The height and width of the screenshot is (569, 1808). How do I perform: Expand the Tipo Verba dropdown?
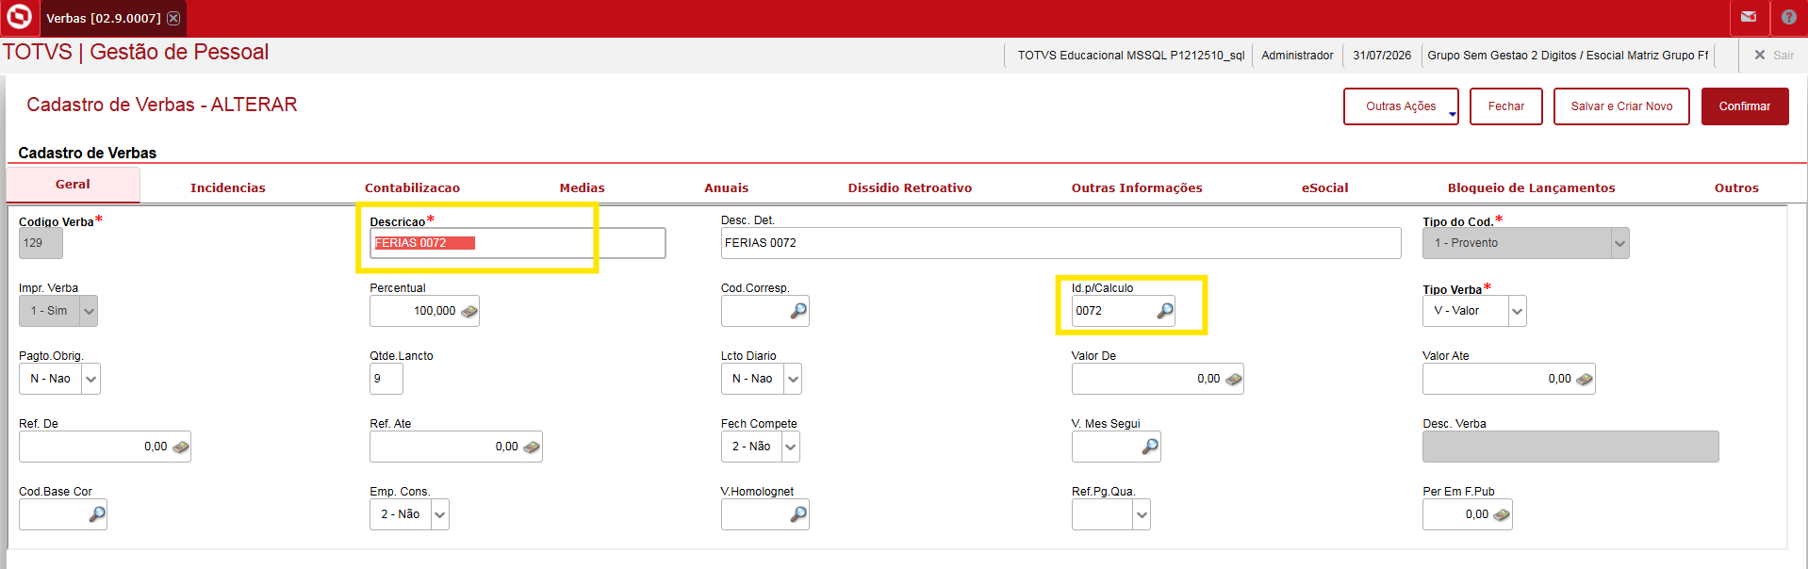[1517, 311]
